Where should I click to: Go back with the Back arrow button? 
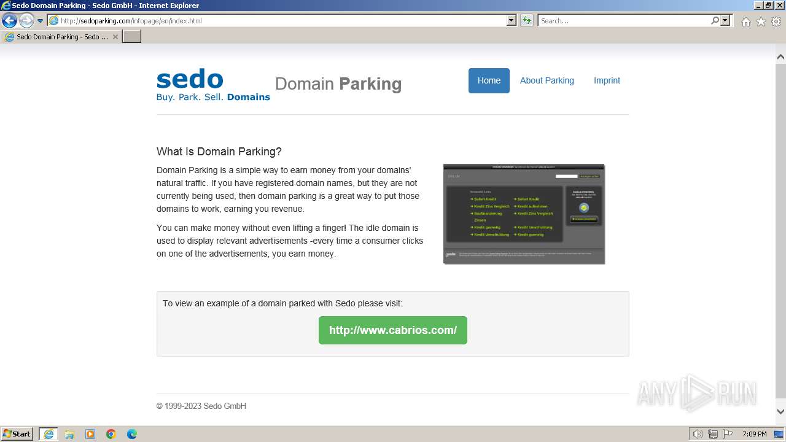tap(9, 20)
